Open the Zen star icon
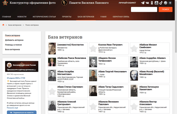This screenshot has height=114, width=177. point(170,3)
